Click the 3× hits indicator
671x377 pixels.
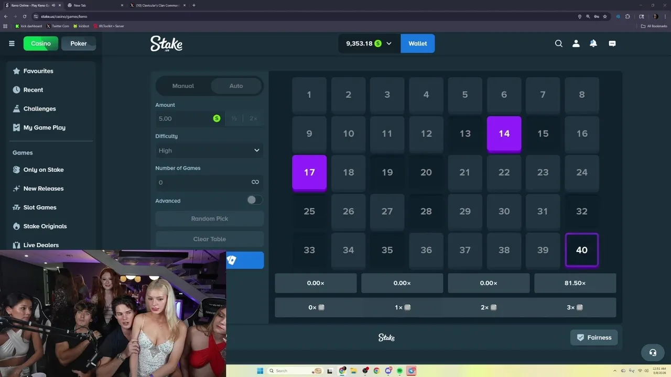(x=575, y=307)
